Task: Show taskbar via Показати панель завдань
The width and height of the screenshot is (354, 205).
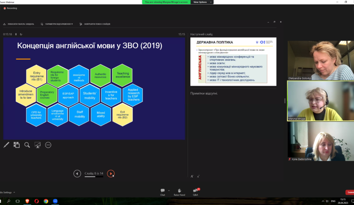Action: click(x=19, y=24)
